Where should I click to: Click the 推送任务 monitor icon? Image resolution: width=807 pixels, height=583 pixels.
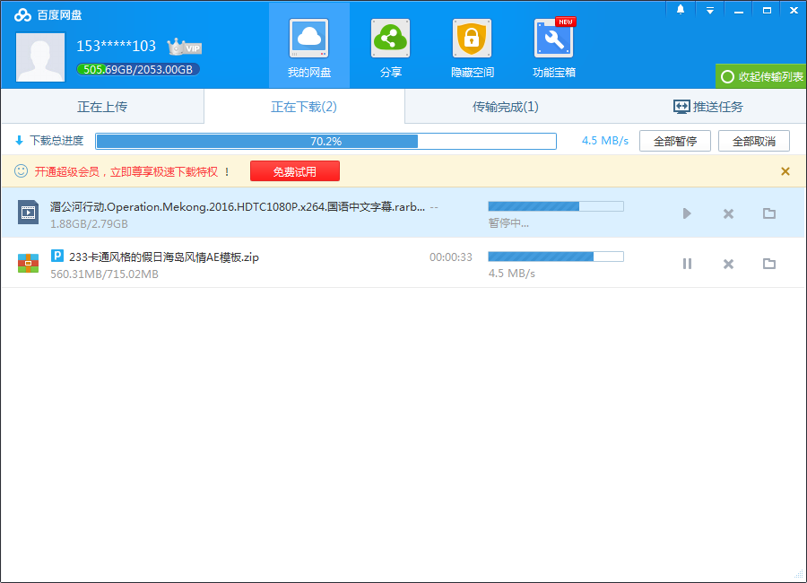coord(681,107)
